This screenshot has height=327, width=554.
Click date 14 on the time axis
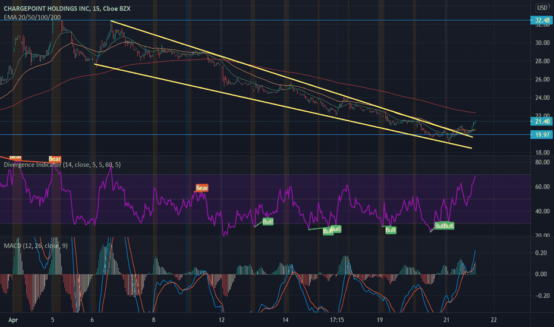285,320
